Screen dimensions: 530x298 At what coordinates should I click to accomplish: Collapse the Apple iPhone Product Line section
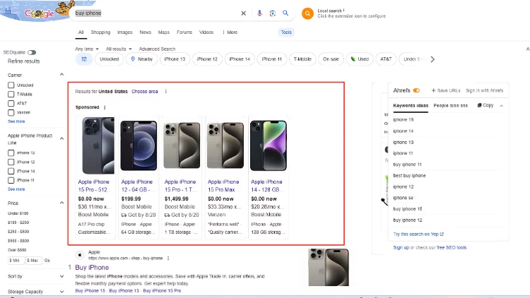(x=61, y=138)
